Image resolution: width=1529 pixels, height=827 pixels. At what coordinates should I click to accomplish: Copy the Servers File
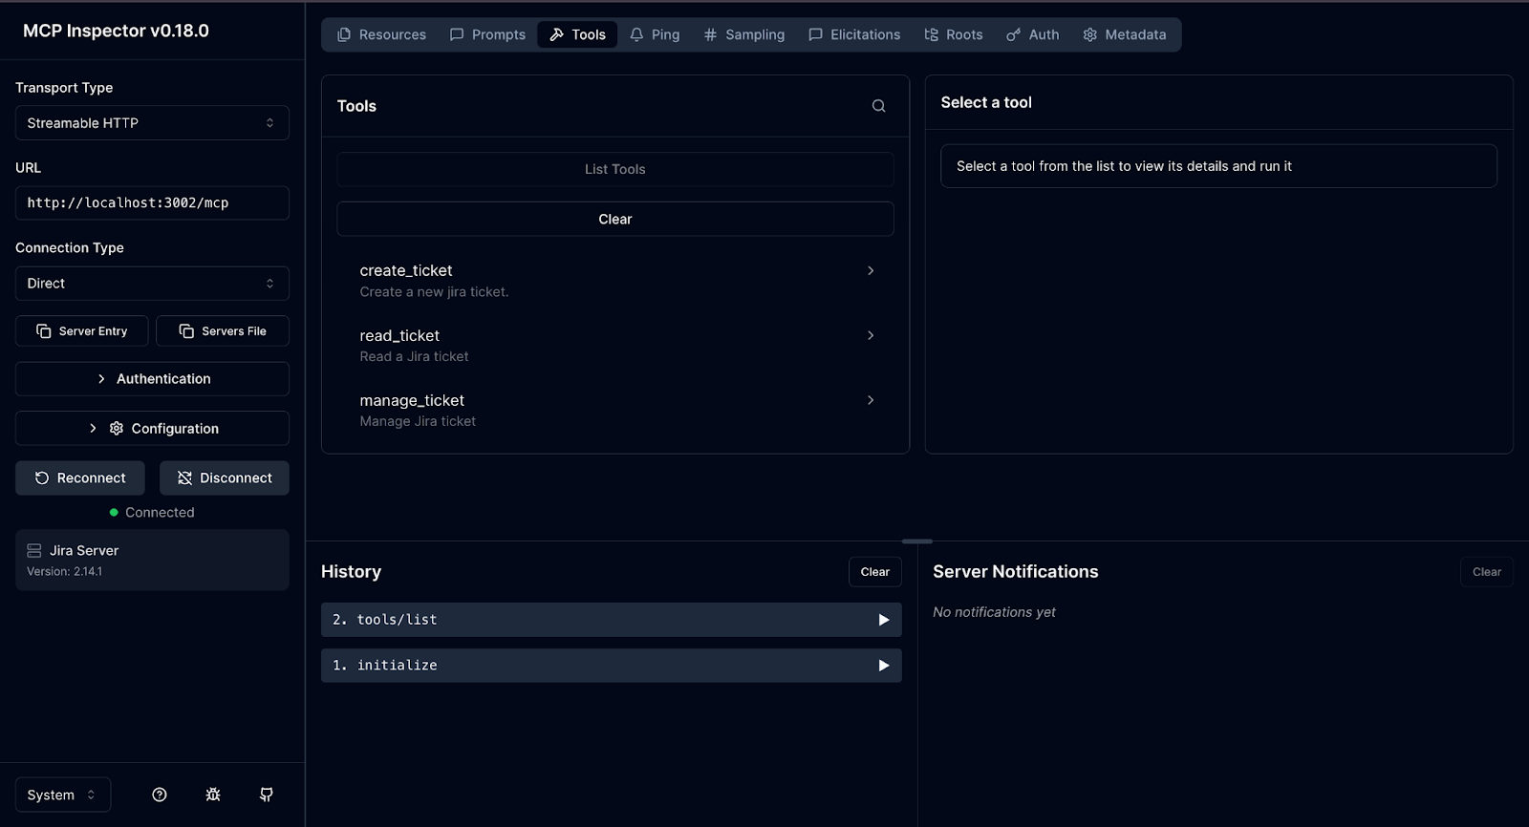point(223,331)
